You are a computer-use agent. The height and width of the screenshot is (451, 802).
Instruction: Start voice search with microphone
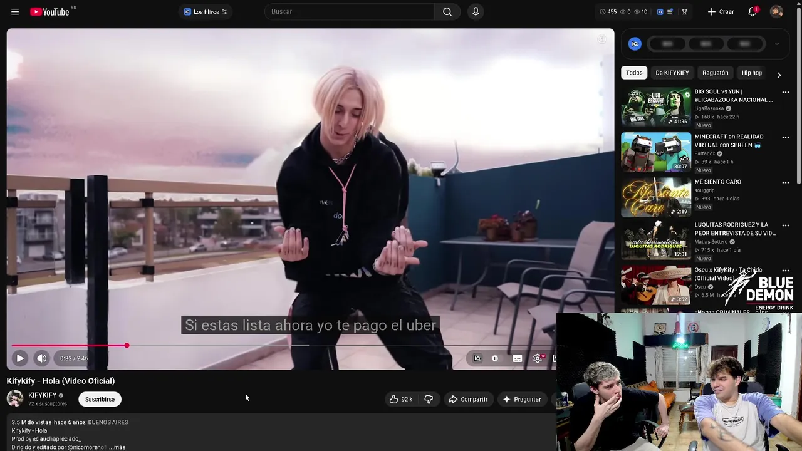click(x=476, y=11)
